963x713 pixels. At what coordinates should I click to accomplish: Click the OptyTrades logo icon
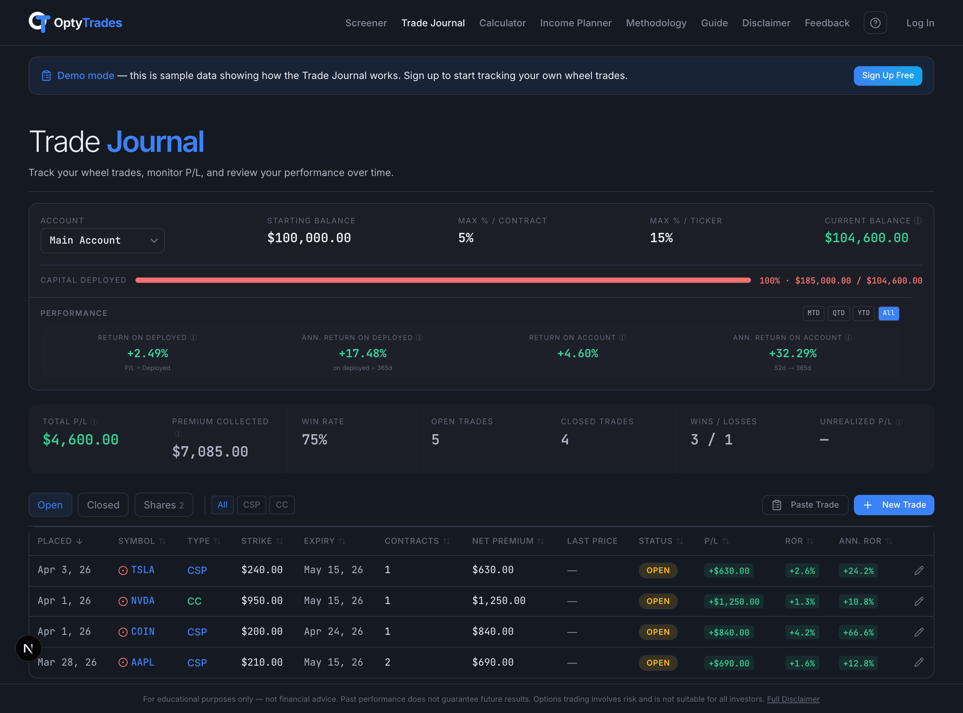click(40, 23)
